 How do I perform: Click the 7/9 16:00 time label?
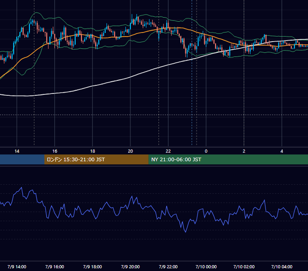(x=55, y=266)
